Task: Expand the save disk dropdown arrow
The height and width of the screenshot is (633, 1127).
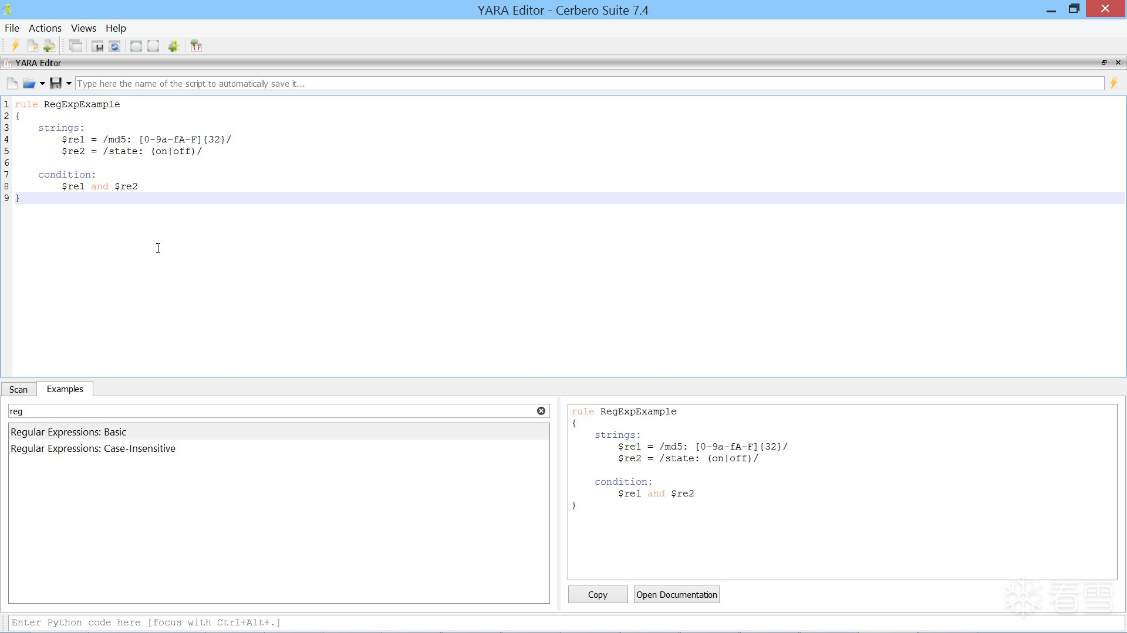Action: [69, 84]
